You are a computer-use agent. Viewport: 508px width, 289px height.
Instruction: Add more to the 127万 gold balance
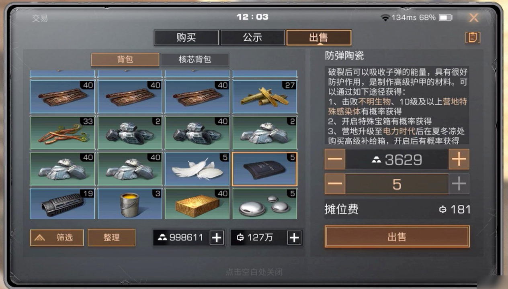294,238
